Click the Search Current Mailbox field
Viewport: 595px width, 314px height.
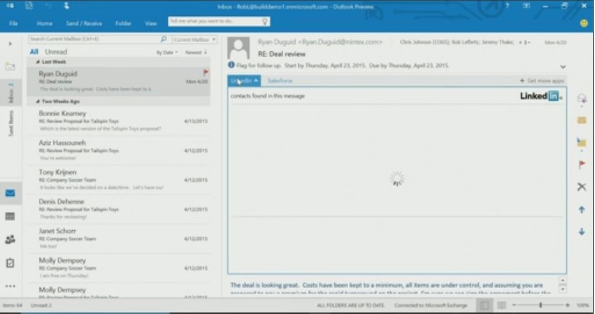click(99, 39)
